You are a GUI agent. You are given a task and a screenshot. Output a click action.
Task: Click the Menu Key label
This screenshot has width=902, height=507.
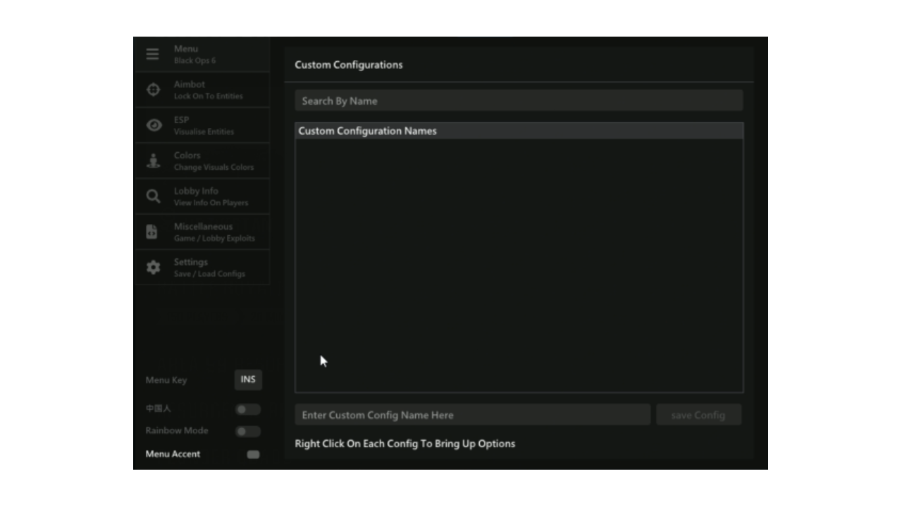pyautogui.click(x=166, y=380)
